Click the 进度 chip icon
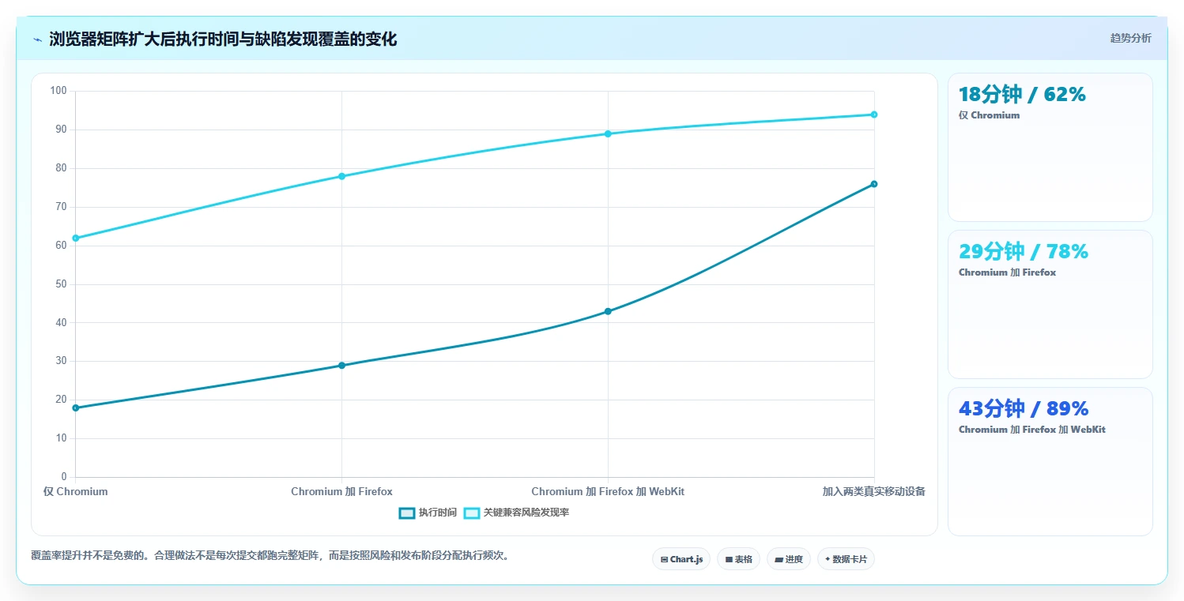 pyautogui.click(x=779, y=559)
